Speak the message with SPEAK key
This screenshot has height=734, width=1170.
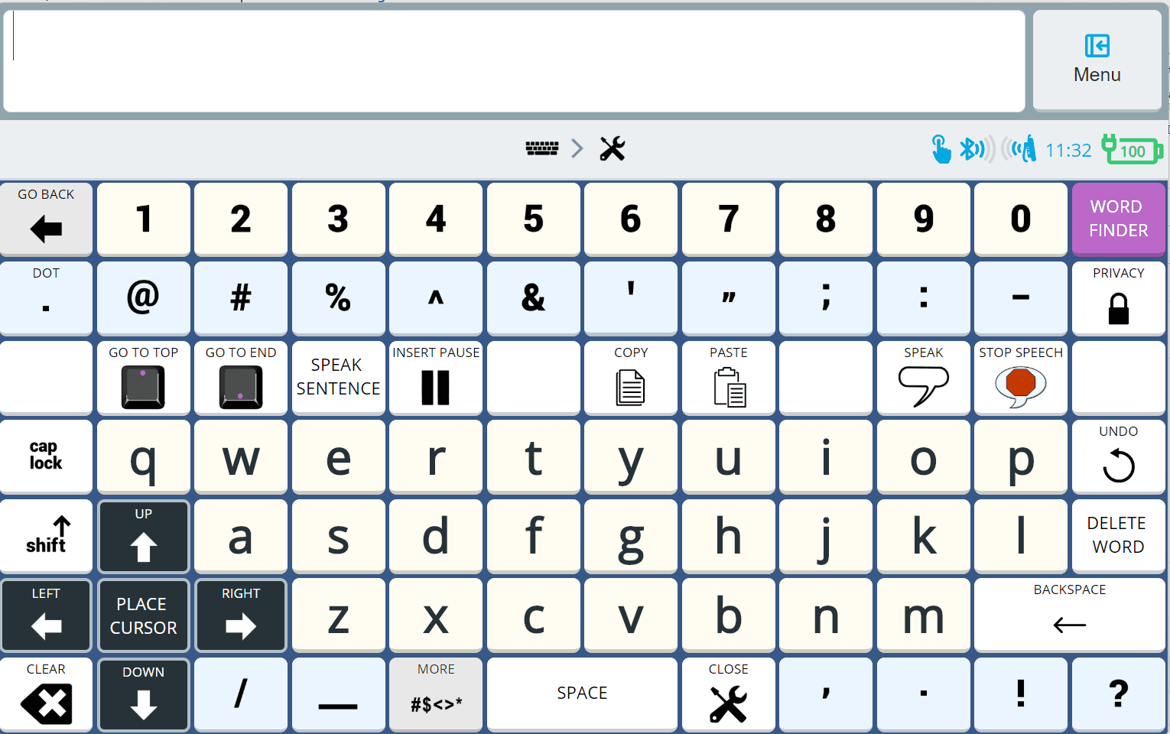(924, 378)
